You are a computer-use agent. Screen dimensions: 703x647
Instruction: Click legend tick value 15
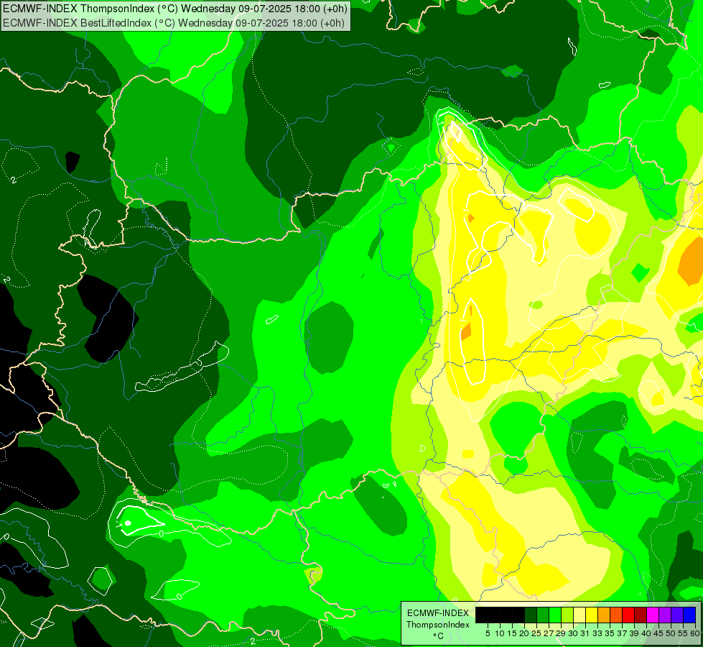(x=513, y=633)
